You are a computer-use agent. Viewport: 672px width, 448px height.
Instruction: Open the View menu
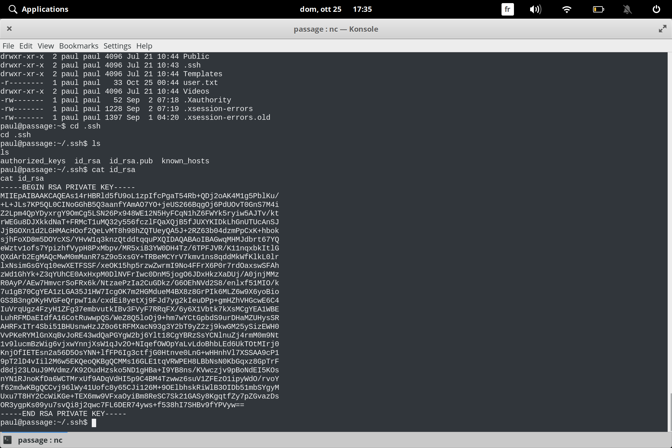pyautogui.click(x=45, y=46)
